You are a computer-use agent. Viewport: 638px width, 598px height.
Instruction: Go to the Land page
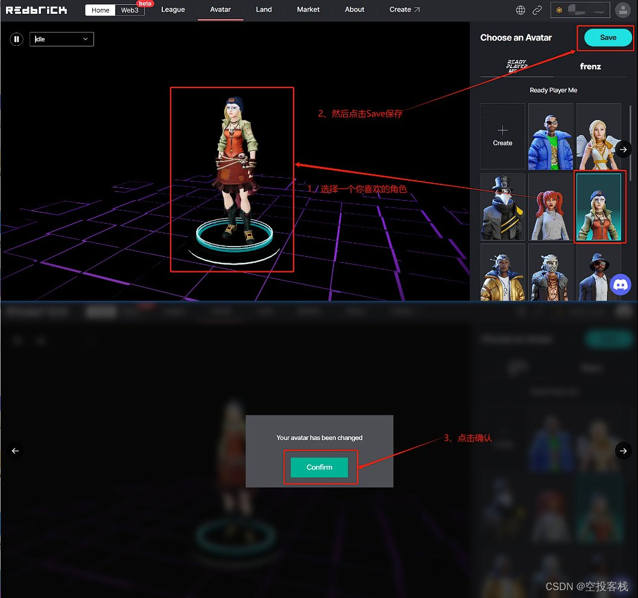pyautogui.click(x=264, y=10)
